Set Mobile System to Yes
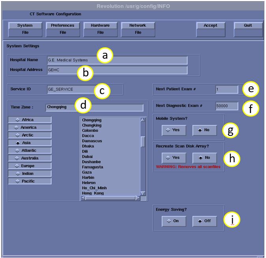Viewport: 266px width, 258px height. (174, 130)
